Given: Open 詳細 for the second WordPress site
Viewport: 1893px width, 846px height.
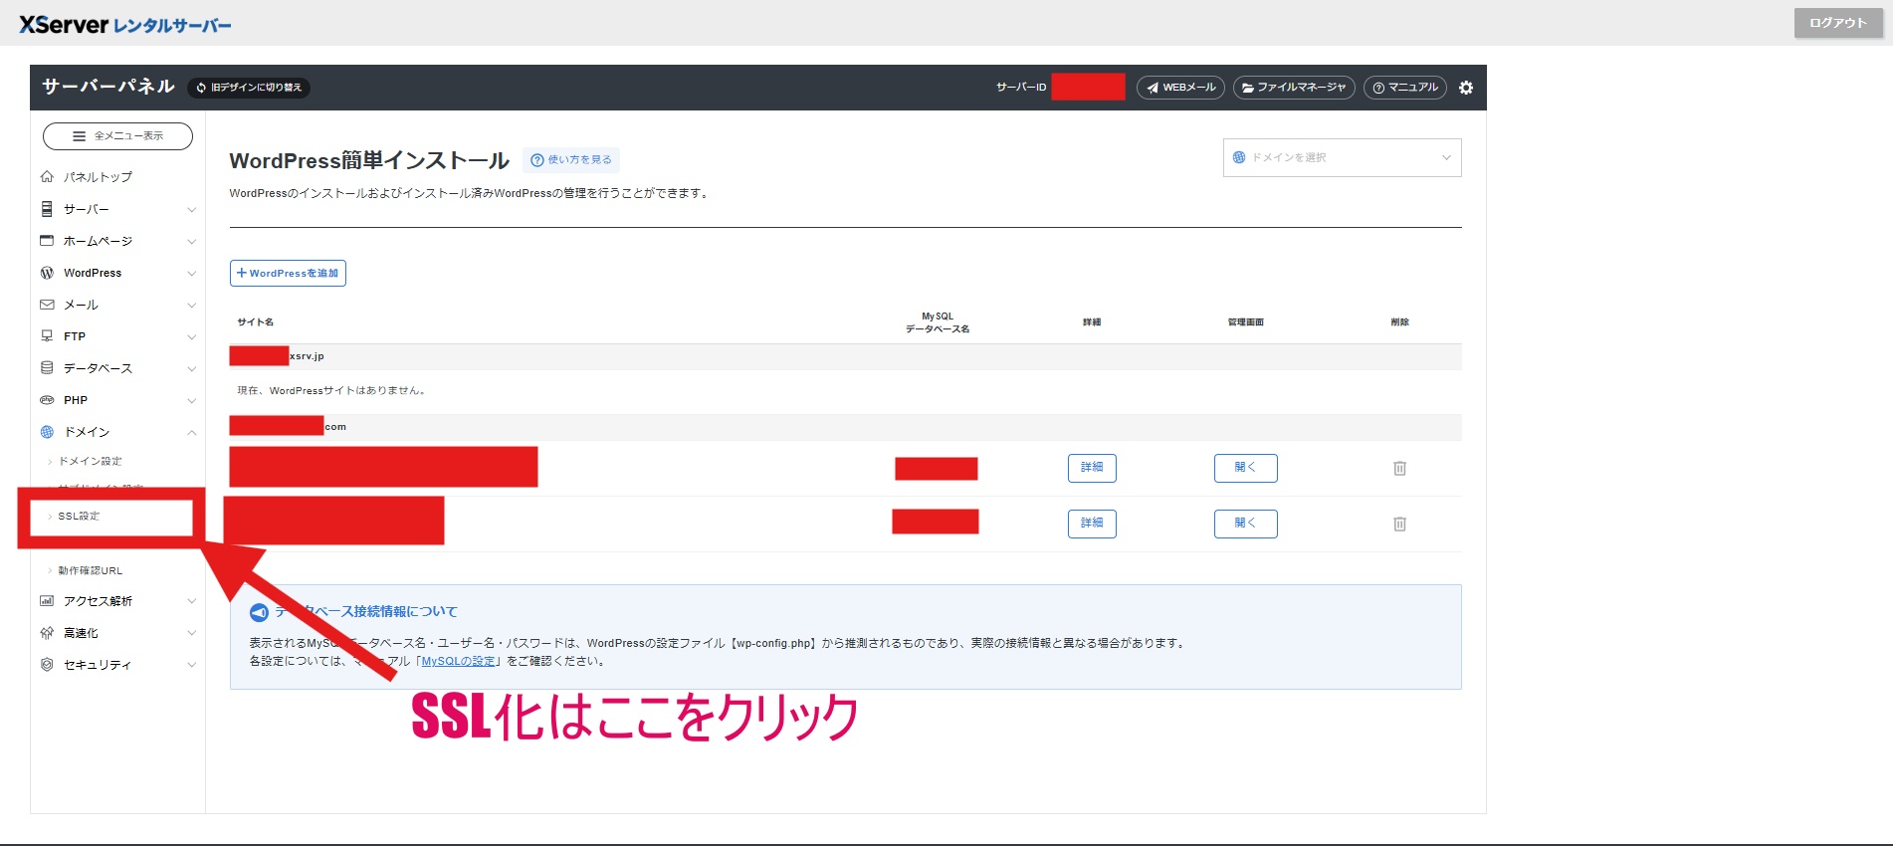Looking at the screenshot, I should (x=1092, y=524).
